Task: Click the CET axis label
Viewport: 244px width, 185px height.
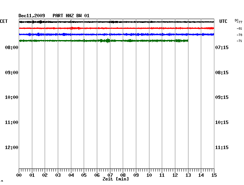Action: pyautogui.click(x=4, y=21)
